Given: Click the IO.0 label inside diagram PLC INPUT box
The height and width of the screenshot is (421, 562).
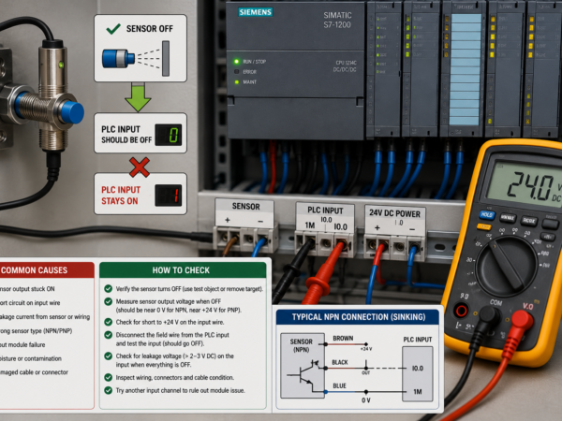Looking at the screenshot, I should click(x=418, y=368).
